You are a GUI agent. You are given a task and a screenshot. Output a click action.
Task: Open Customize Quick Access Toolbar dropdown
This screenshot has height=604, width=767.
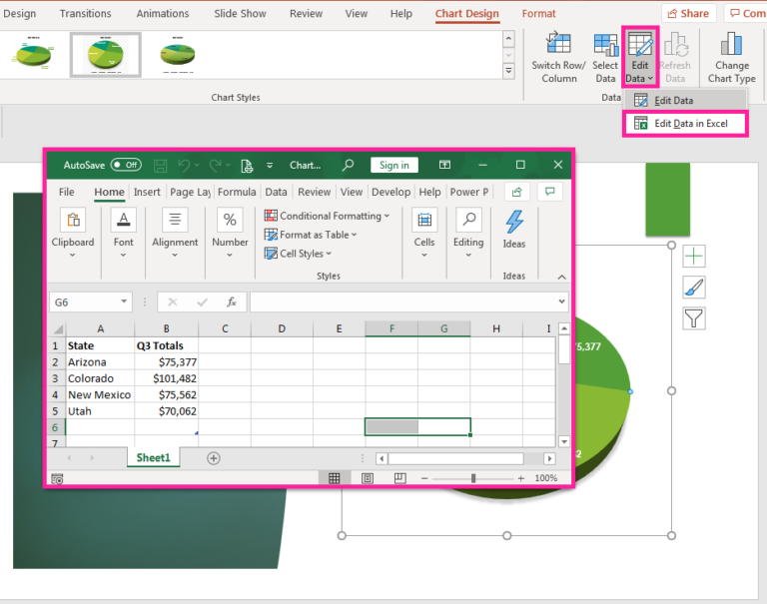click(270, 166)
